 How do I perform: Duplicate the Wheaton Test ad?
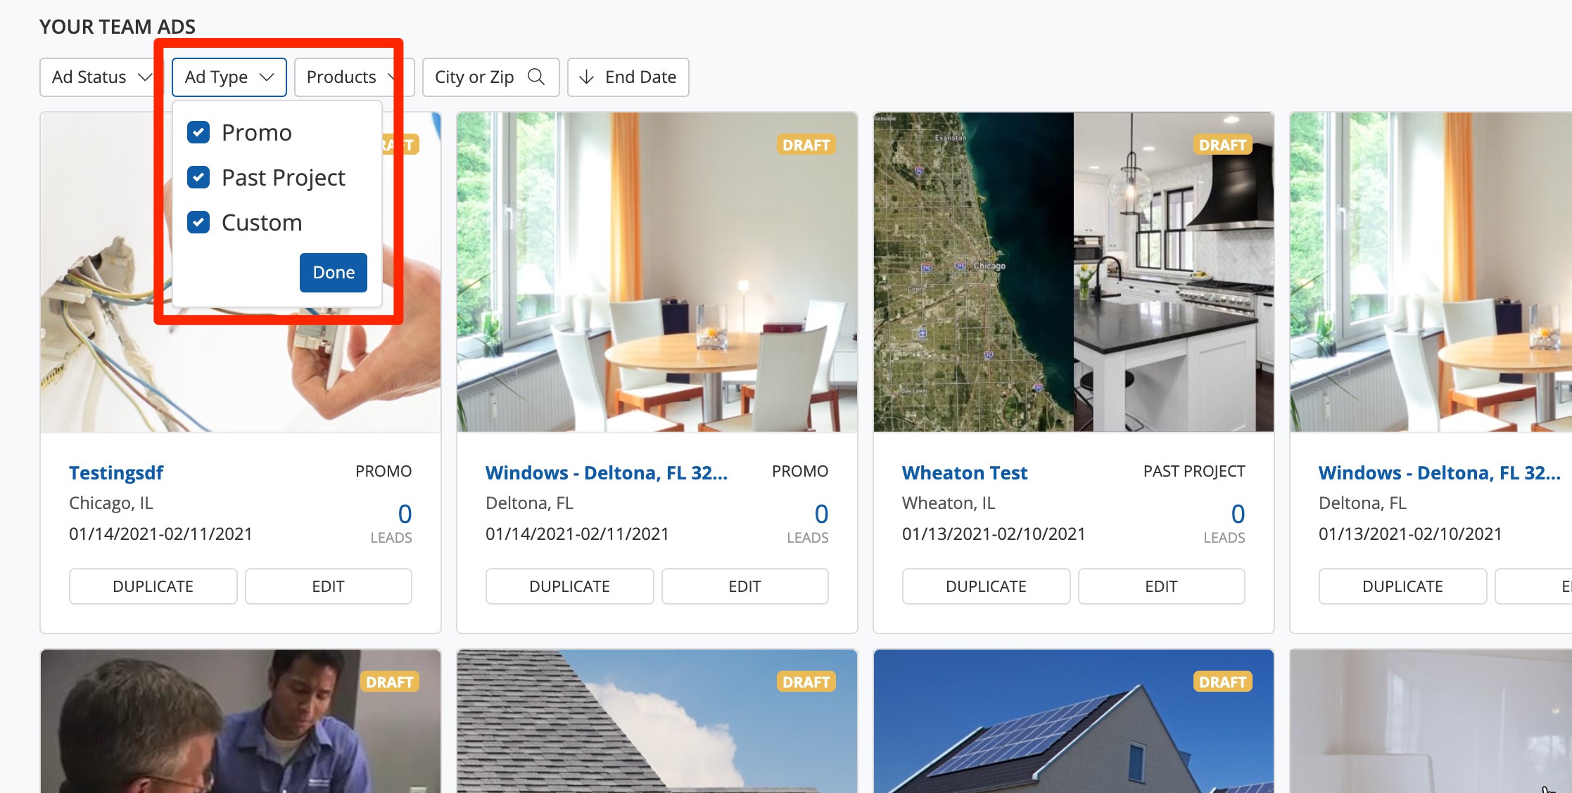coord(986,586)
